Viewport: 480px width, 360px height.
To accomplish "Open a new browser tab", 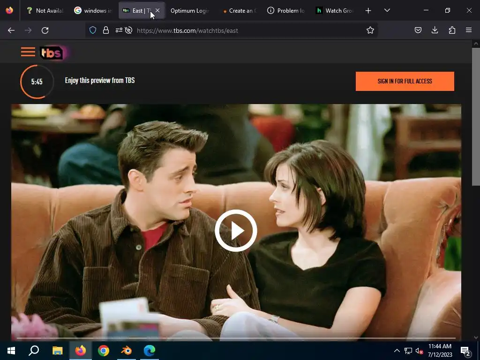I will click(368, 10).
